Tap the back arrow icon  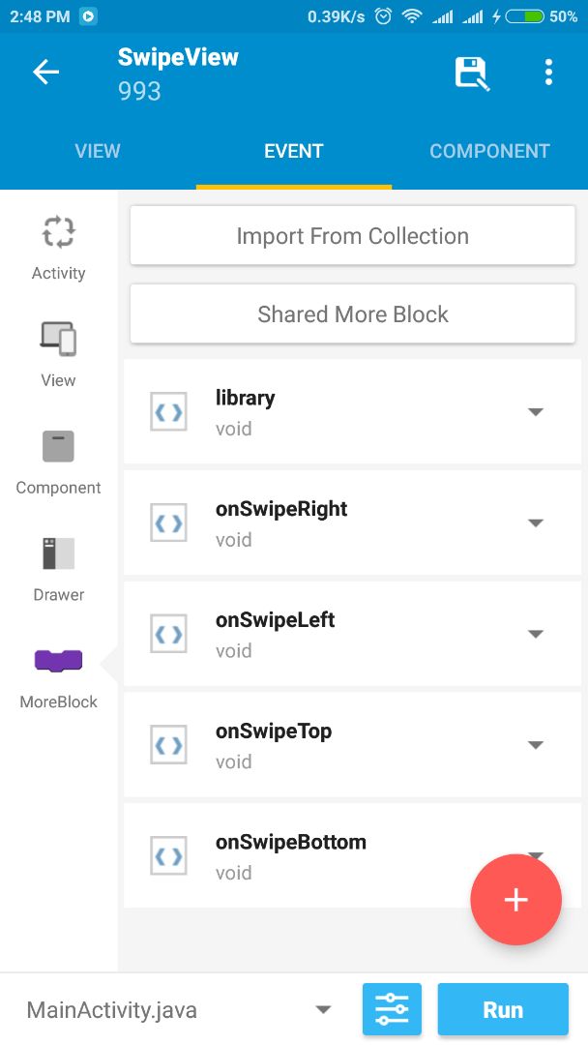pyautogui.click(x=45, y=73)
